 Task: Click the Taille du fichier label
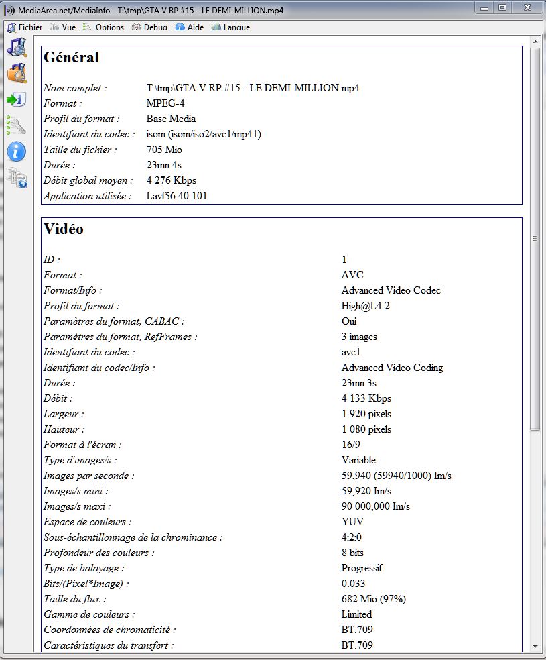tap(80, 150)
